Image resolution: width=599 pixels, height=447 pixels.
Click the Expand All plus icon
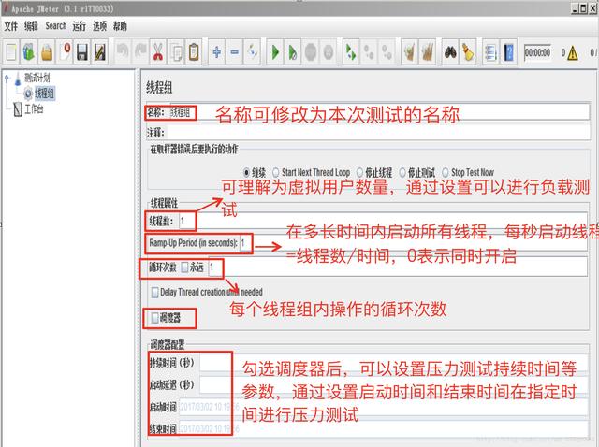[x=216, y=52]
